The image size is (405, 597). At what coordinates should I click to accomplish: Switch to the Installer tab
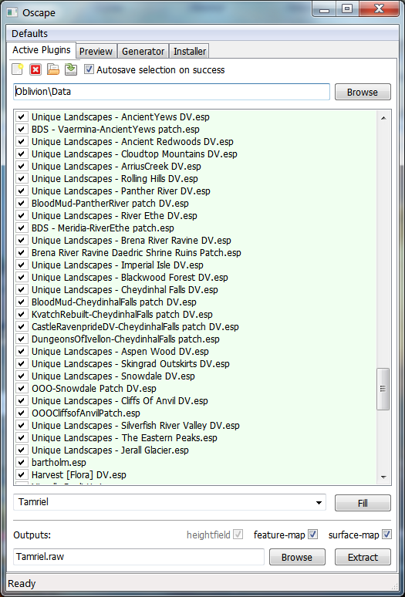point(190,52)
